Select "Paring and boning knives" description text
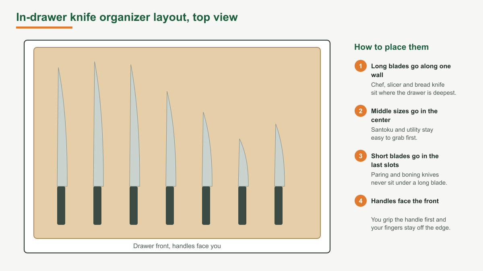The image size is (483, 271). coord(409,179)
